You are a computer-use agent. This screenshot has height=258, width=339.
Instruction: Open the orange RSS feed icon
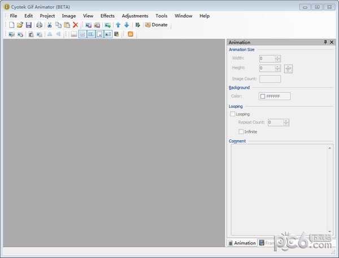point(131,34)
